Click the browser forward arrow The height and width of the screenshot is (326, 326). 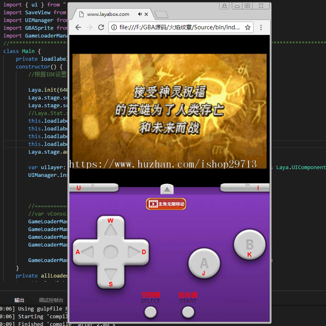point(90,27)
